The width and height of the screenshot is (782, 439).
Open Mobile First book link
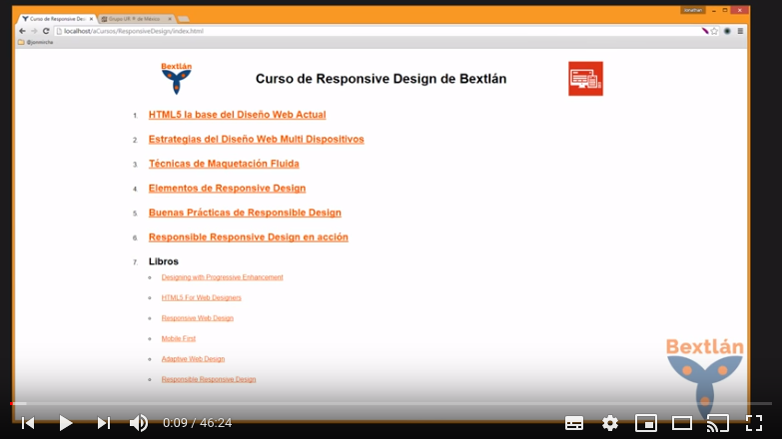coord(178,338)
